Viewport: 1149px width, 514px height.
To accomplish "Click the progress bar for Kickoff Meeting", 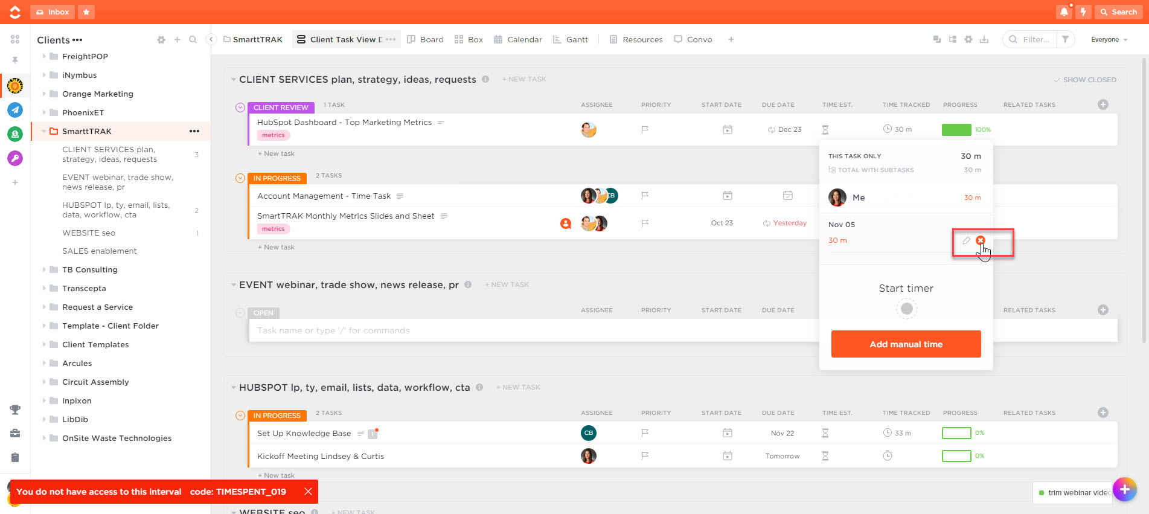I will [x=956, y=456].
